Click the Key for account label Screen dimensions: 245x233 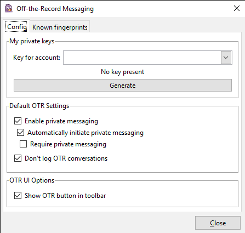click(x=37, y=58)
